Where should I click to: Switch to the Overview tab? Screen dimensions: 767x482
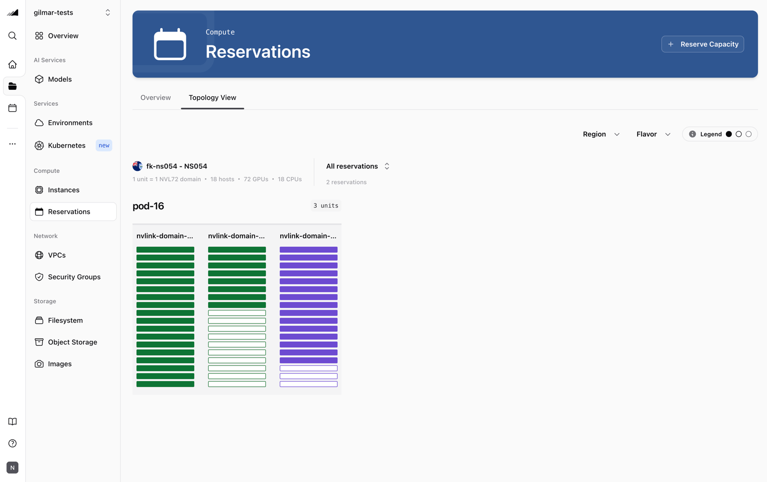point(156,97)
